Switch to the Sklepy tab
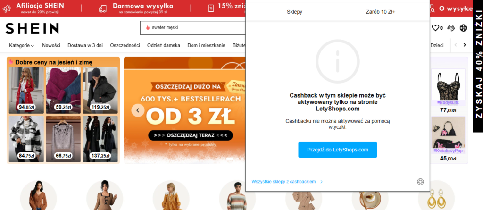 (294, 12)
